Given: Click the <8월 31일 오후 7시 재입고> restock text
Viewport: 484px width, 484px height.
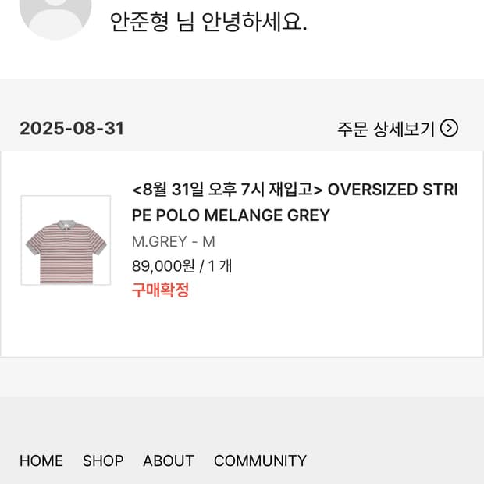Looking at the screenshot, I should click(227, 190).
